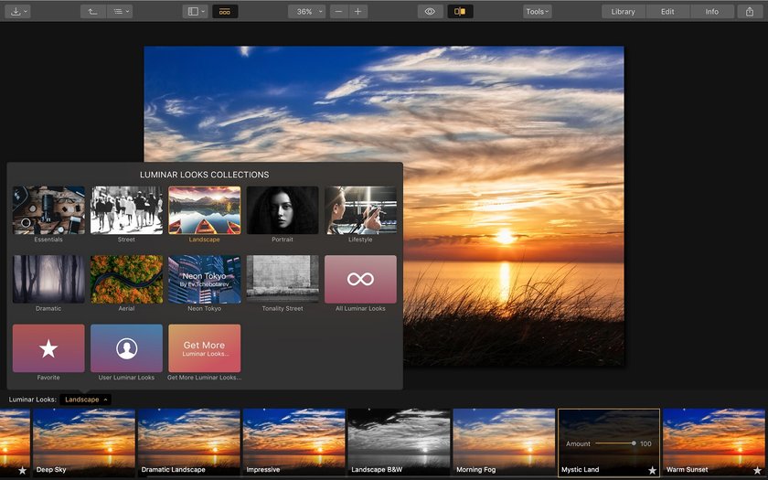Toggle favorite star on Warm Sunset

click(x=757, y=470)
